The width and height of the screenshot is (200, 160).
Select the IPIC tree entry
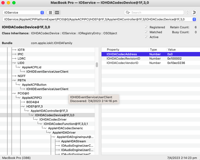pos(20,54)
